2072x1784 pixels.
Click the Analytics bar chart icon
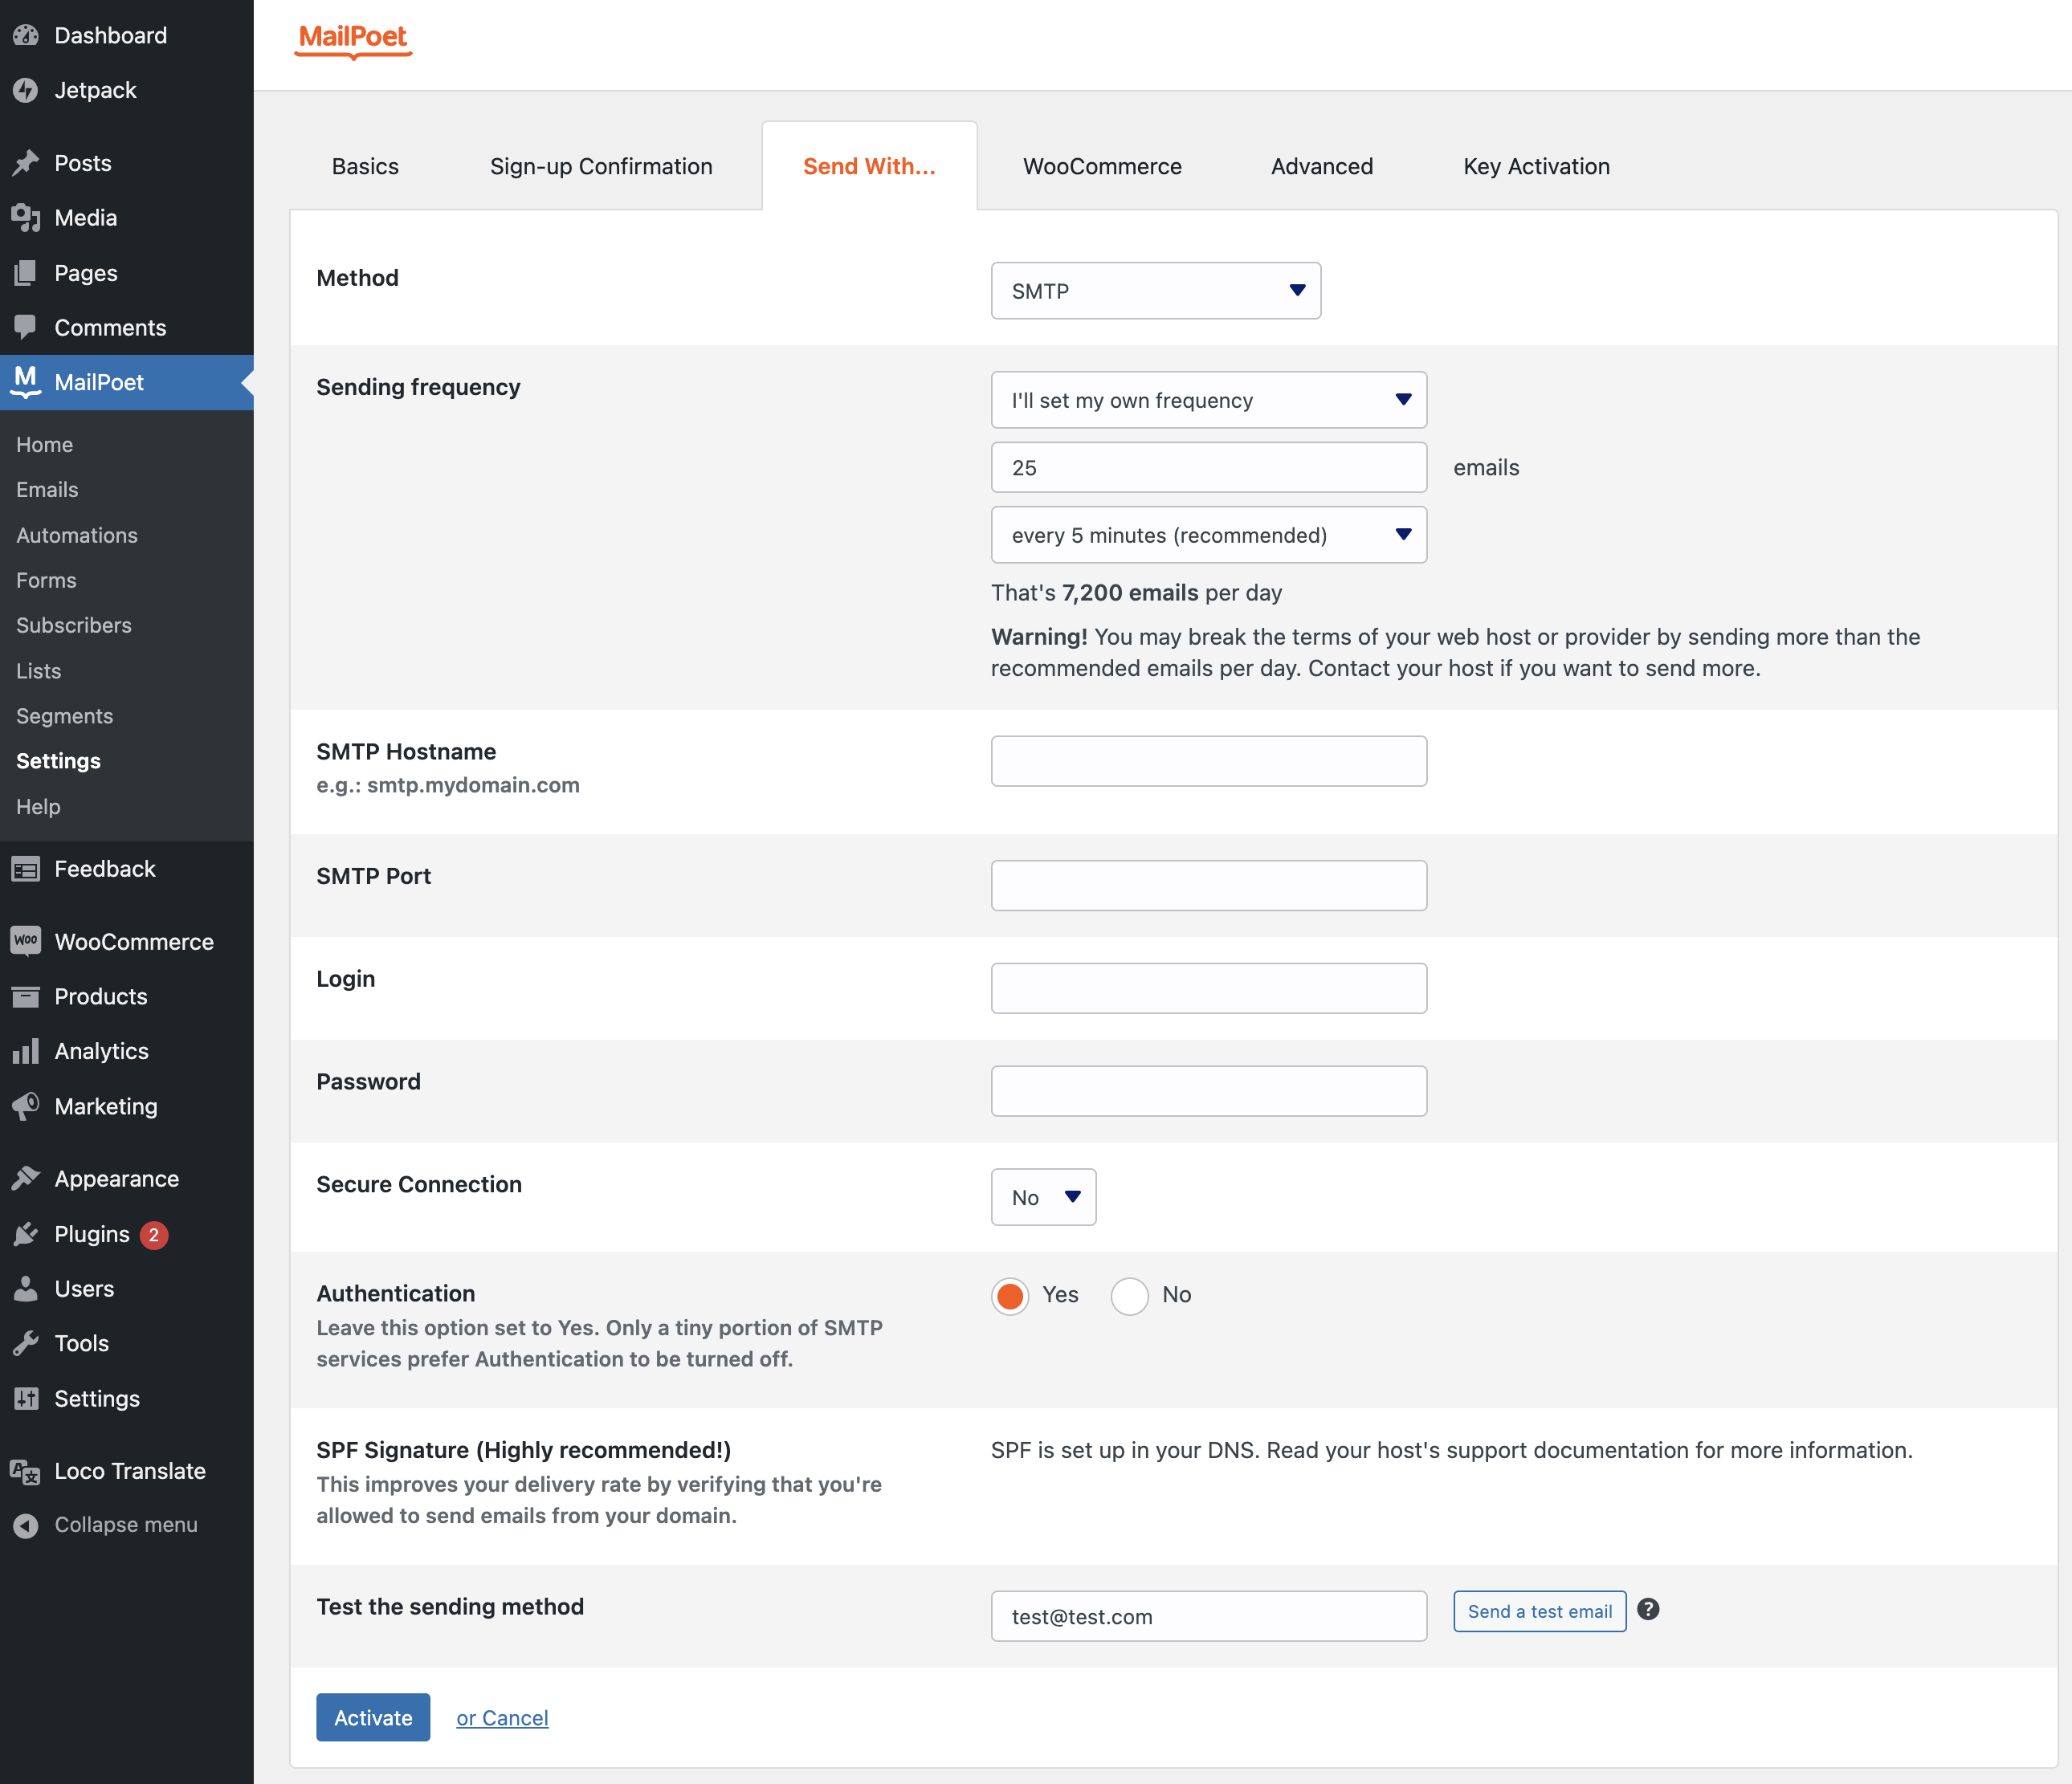point(25,1051)
